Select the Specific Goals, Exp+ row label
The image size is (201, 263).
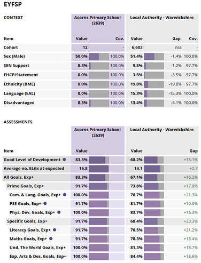pyautogui.click(x=27, y=221)
